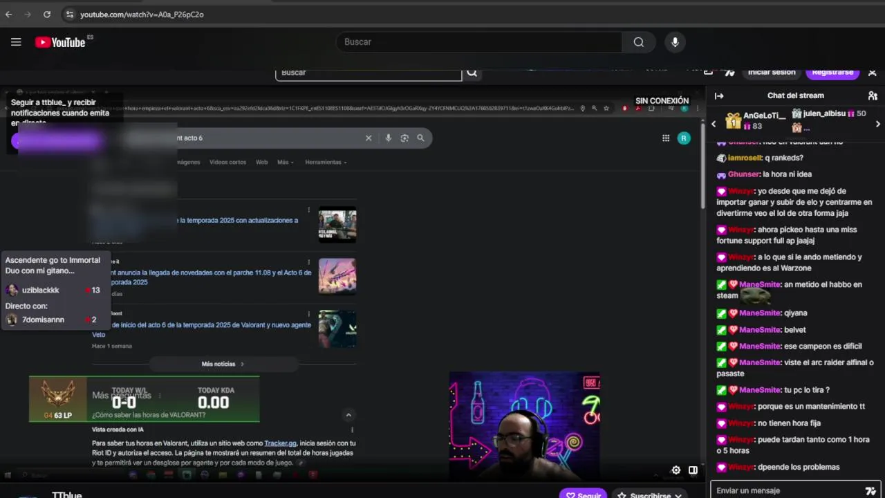This screenshot has height=498, width=885.
Task: Open the YouTube hamburger guide menu
Action: [16, 42]
